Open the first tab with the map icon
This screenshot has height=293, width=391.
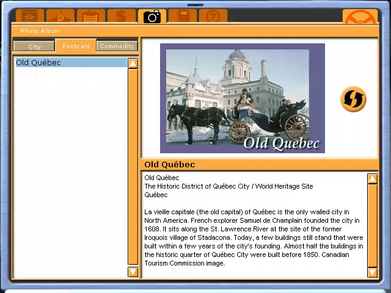[30, 16]
